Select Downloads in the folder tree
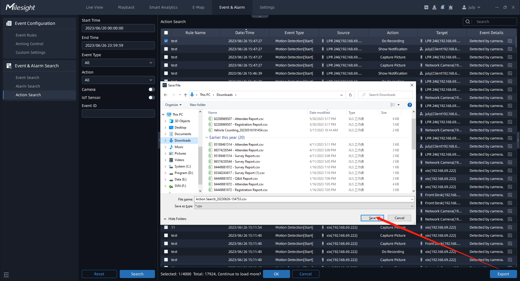520x281 pixels. 183,140
